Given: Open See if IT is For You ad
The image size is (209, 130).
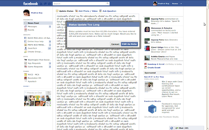Looking at the screenshot, I should 154,77.
